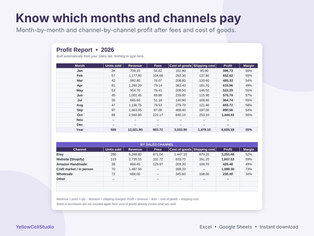Click Etsy fees value 671.04
This screenshot has width=314, height=236.
tap(158, 154)
